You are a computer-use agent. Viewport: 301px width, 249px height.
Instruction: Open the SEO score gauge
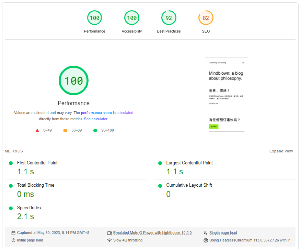(206, 18)
